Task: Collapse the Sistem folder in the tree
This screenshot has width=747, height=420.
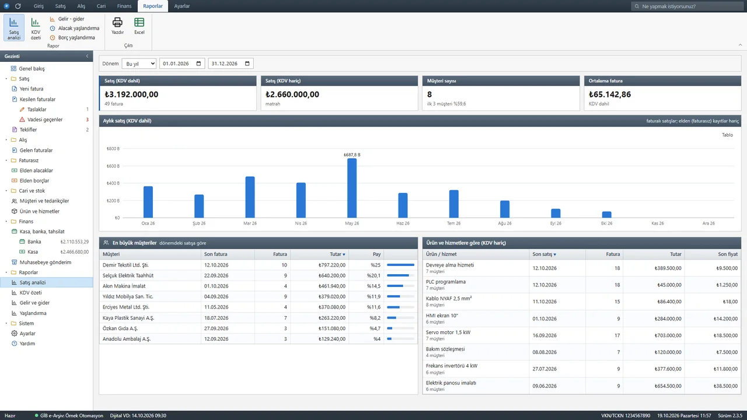Action: click(6, 323)
